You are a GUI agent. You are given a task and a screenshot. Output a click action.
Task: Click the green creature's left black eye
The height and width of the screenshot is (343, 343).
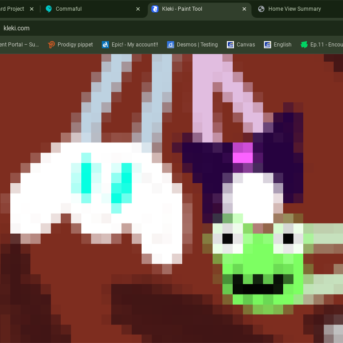227,239
